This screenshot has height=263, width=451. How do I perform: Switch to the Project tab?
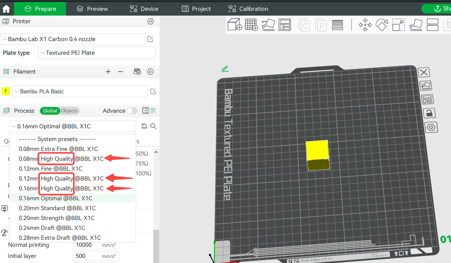[196, 9]
